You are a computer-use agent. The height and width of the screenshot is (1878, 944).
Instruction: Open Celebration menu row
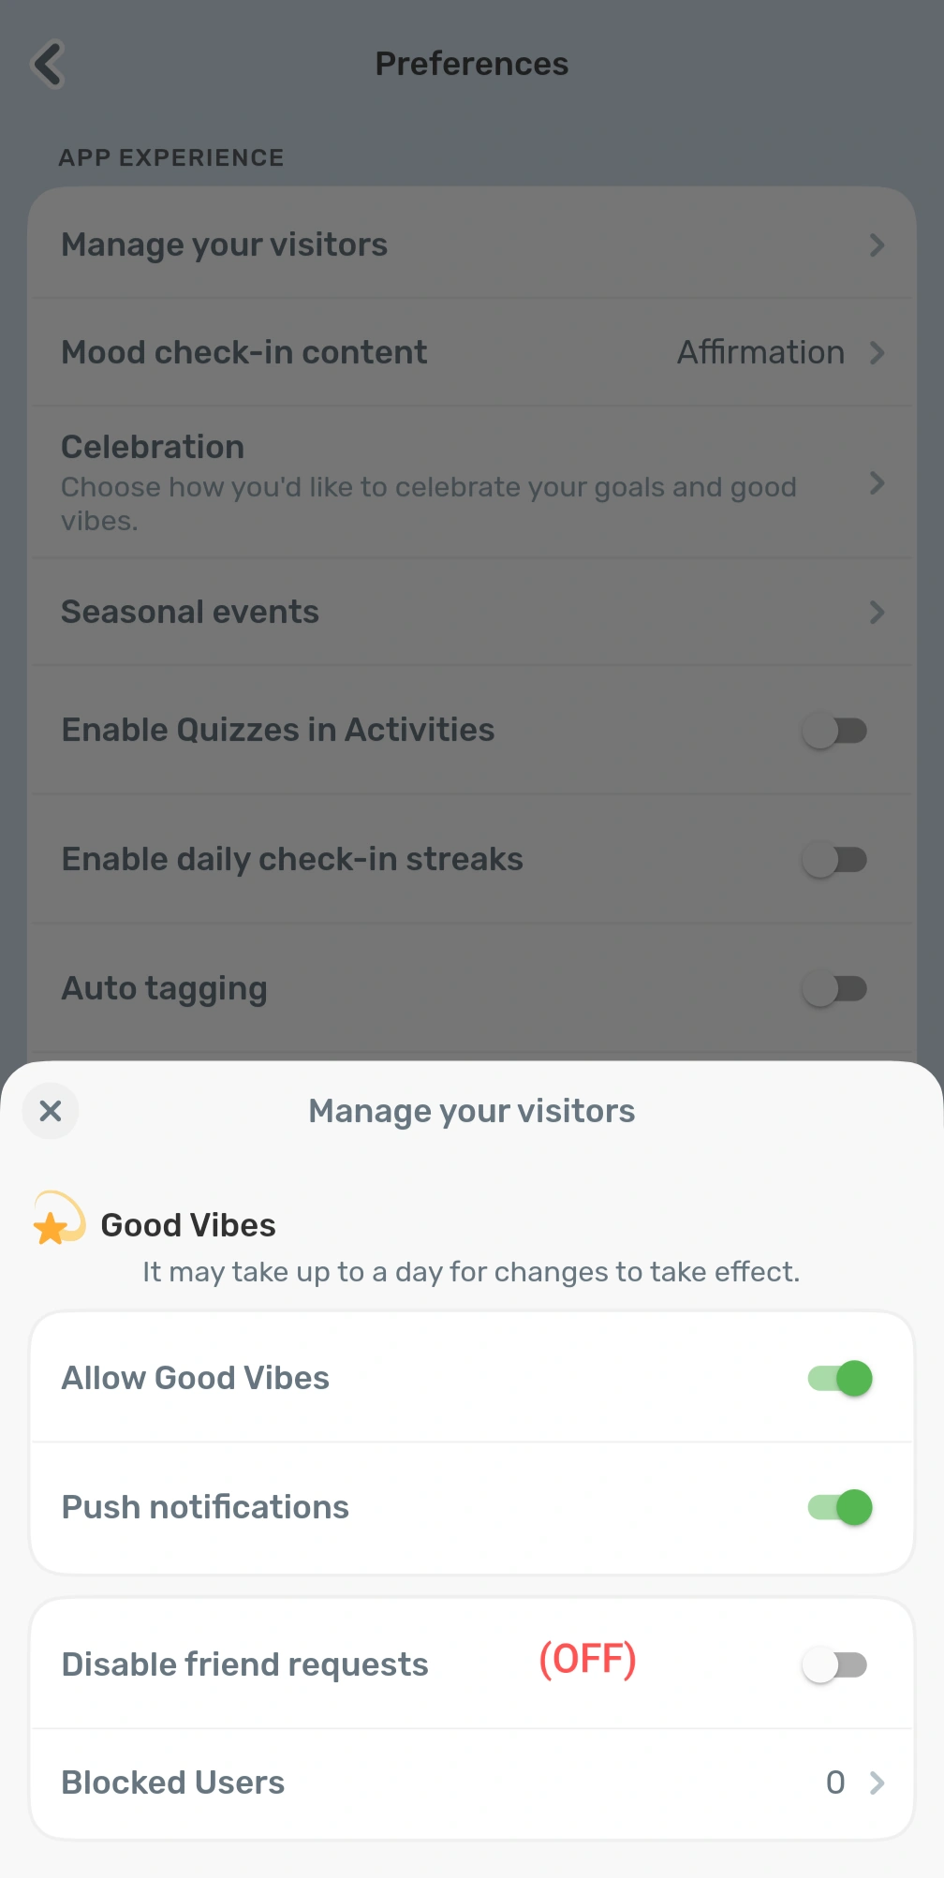[431, 482]
